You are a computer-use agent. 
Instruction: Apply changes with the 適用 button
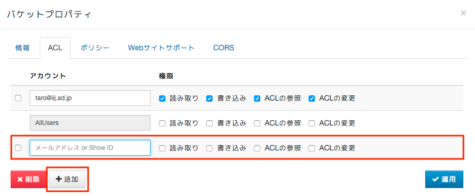pyautogui.click(x=444, y=180)
